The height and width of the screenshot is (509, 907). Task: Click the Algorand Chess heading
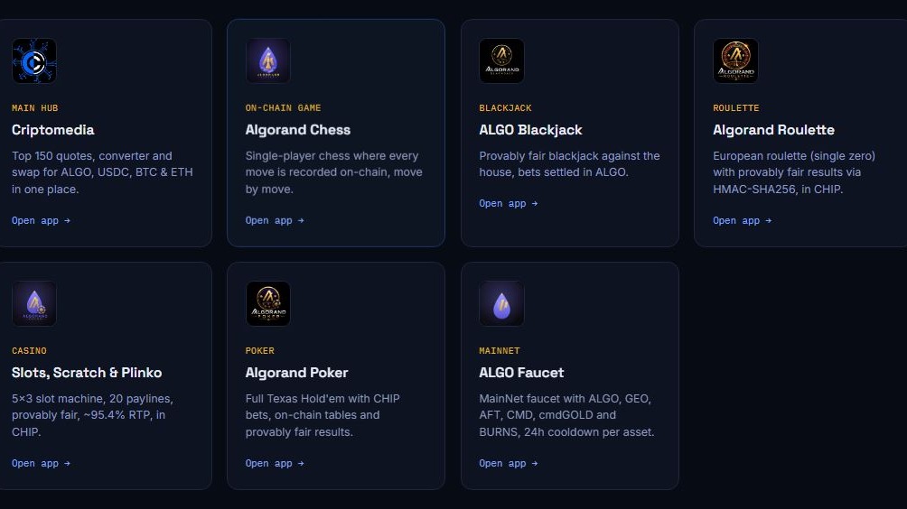click(x=298, y=130)
